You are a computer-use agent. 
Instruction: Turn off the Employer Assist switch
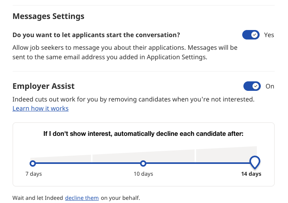[x=252, y=86]
